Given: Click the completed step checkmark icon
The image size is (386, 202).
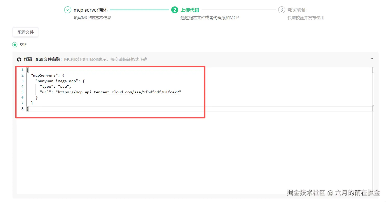Looking at the screenshot, I should (68, 10).
